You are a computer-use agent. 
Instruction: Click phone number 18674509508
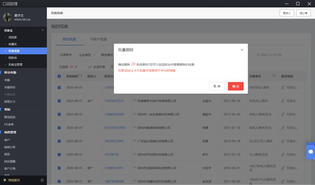(x=114, y=181)
